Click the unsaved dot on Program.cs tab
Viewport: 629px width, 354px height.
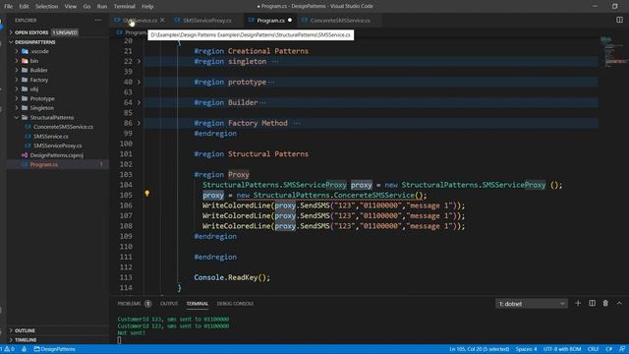coord(290,20)
